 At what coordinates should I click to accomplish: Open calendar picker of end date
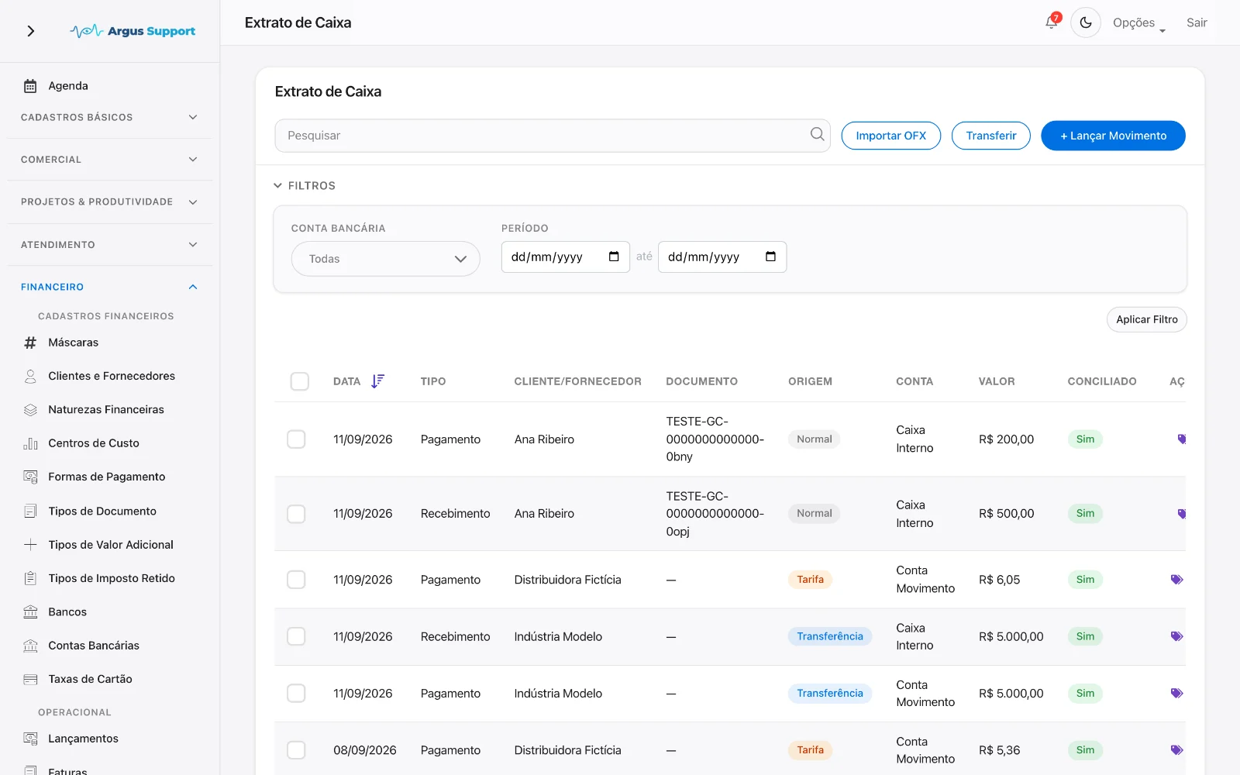click(770, 257)
